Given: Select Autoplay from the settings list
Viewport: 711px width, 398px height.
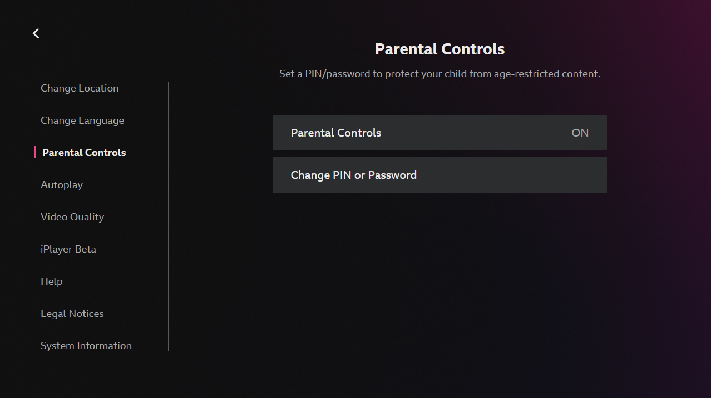Looking at the screenshot, I should (61, 184).
